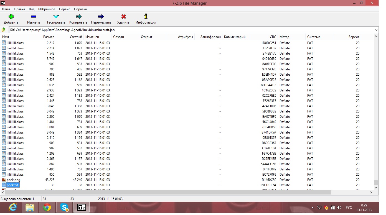Show hidden system tray icons
Image resolution: width=386 pixels, height=215 pixels.
(x=313, y=208)
